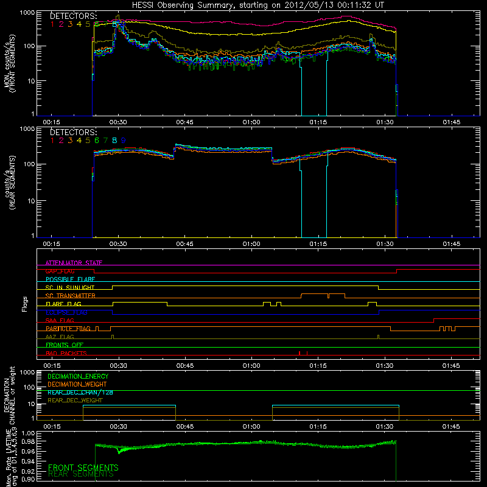Click the PARTICLE_FLAG label
This screenshot has width=487, height=487.
pos(68,329)
